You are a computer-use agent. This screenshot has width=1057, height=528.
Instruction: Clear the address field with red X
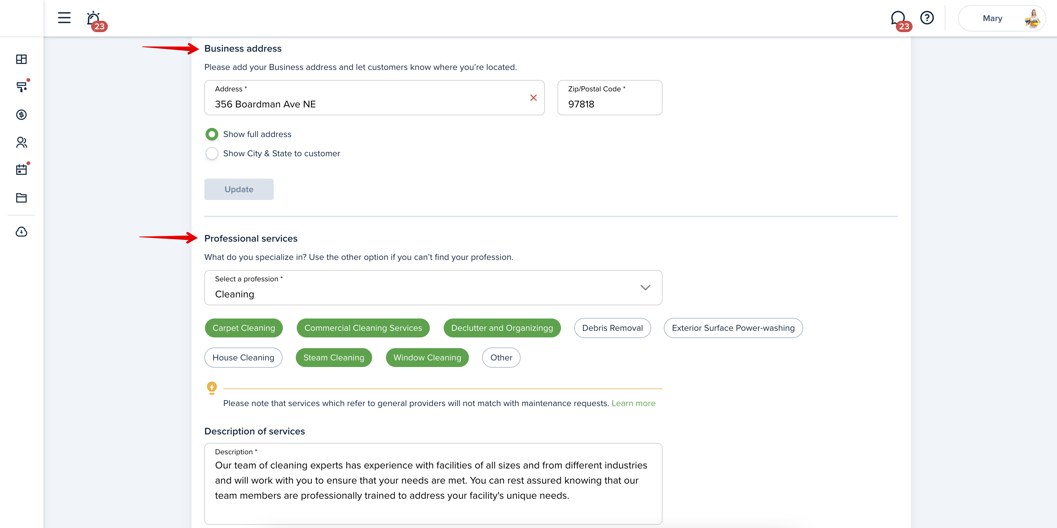coord(534,98)
